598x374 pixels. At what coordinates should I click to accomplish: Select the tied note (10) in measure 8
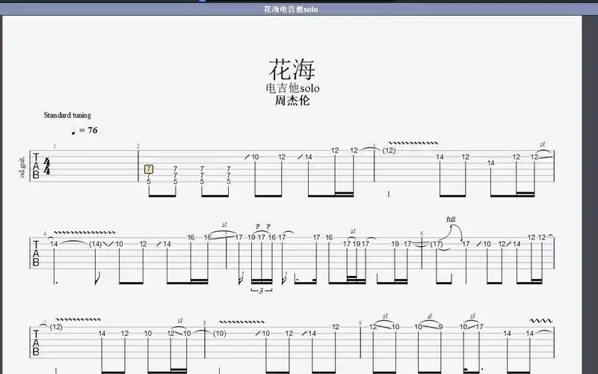pos(220,334)
